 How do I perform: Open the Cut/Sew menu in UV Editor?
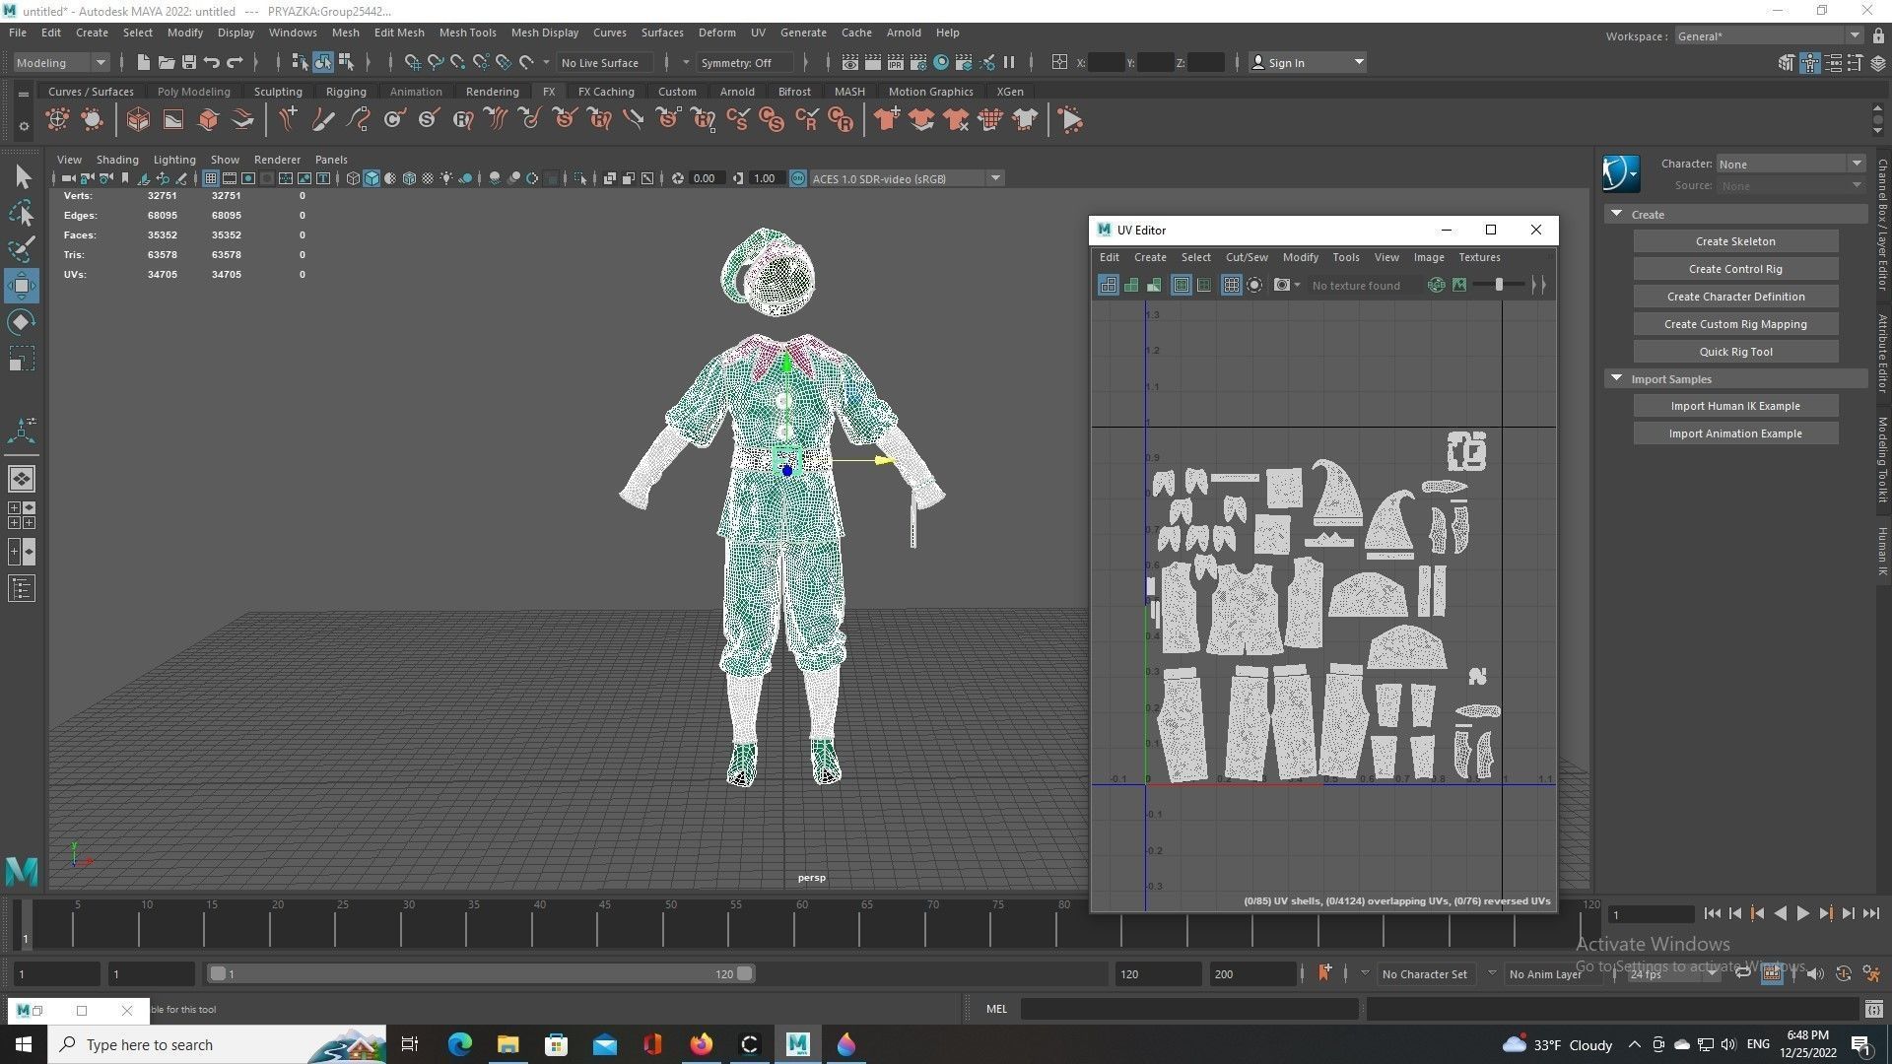[1247, 257]
